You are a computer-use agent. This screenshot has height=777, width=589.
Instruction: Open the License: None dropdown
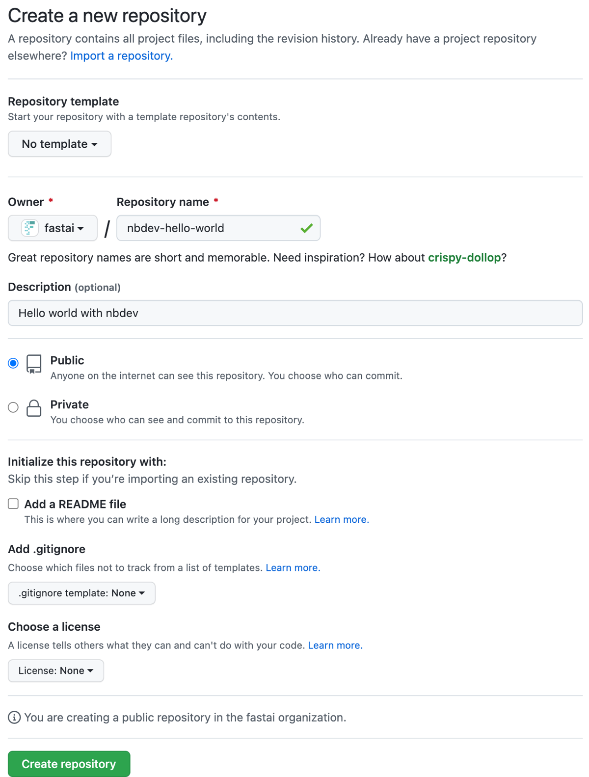pyautogui.click(x=56, y=670)
